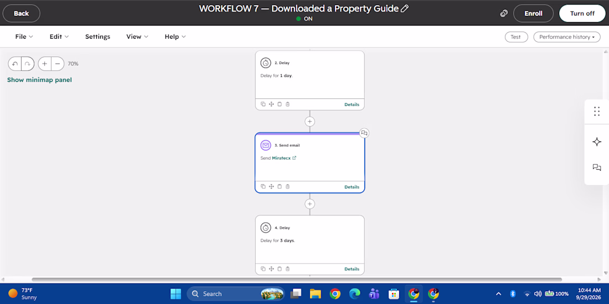Viewport: 609px width, 304px height.
Task: Clone the Delay 1 day action
Action: pyautogui.click(x=263, y=104)
